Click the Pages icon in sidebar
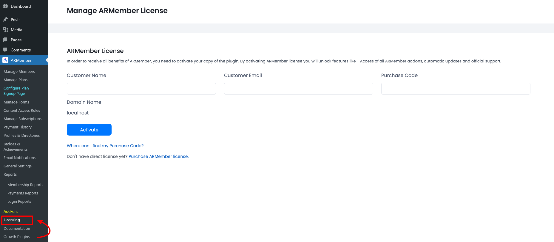The height and width of the screenshot is (242, 554). 5,40
